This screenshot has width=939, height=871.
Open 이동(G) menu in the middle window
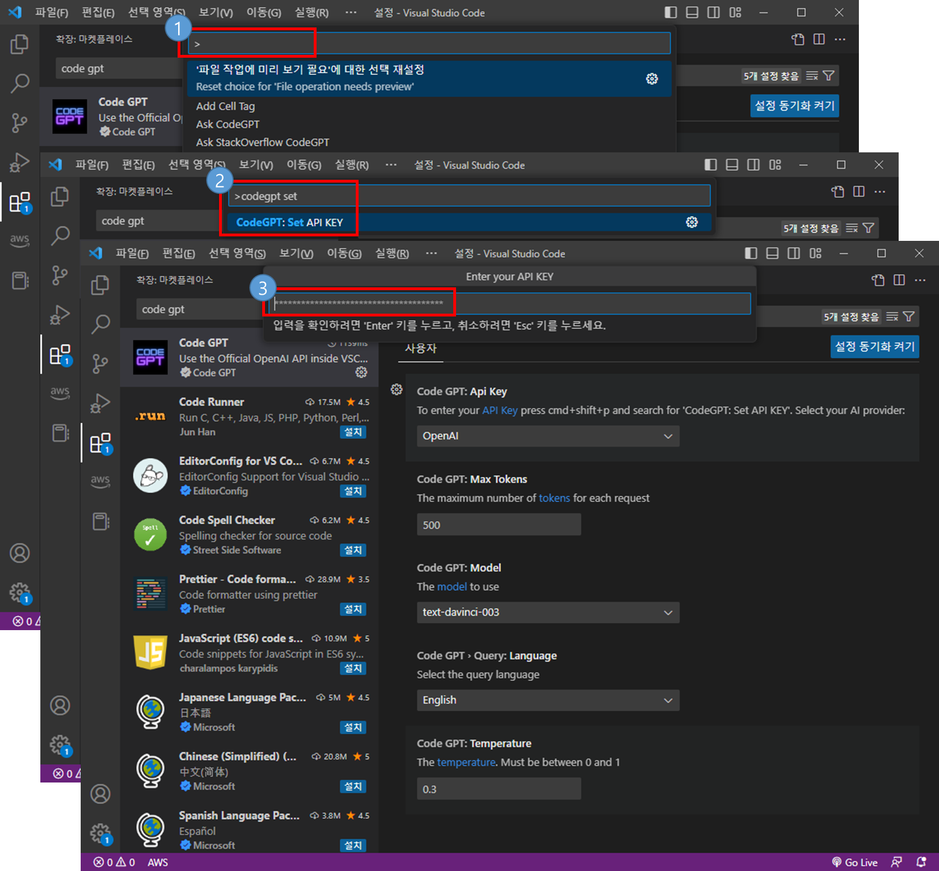[304, 165]
